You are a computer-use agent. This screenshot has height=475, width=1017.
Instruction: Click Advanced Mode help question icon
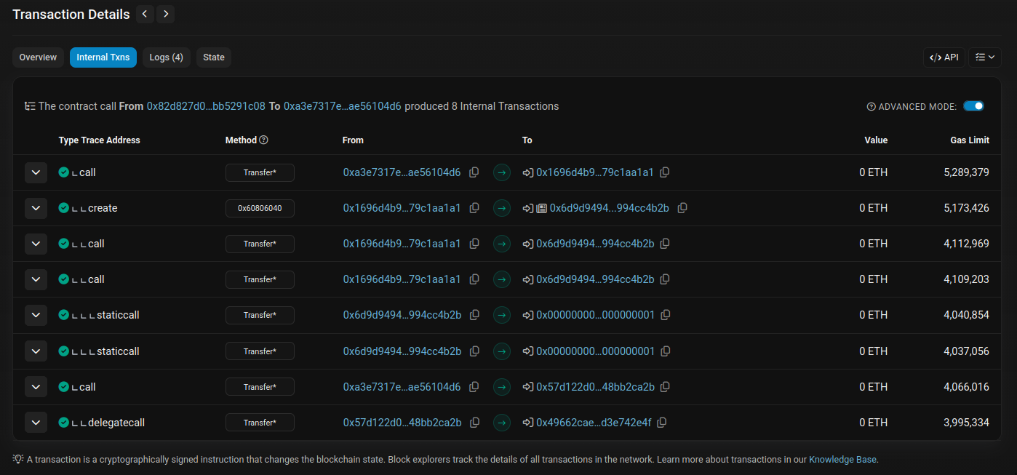pyautogui.click(x=871, y=107)
